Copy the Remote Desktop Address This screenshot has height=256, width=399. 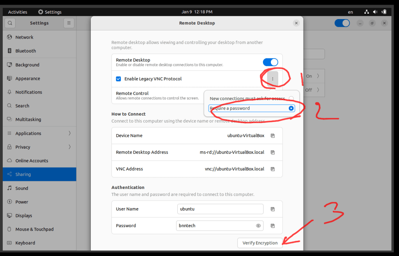point(273,152)
